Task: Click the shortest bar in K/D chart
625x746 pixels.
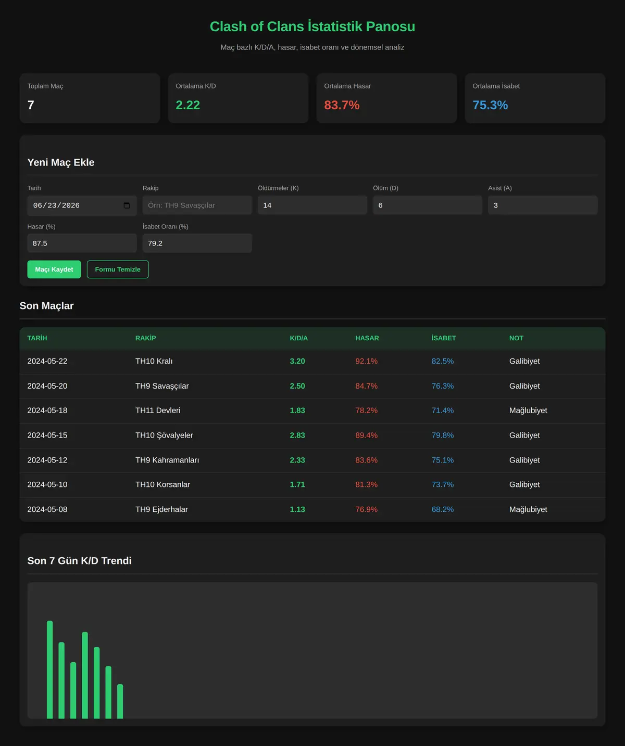Action: [120, 701]
